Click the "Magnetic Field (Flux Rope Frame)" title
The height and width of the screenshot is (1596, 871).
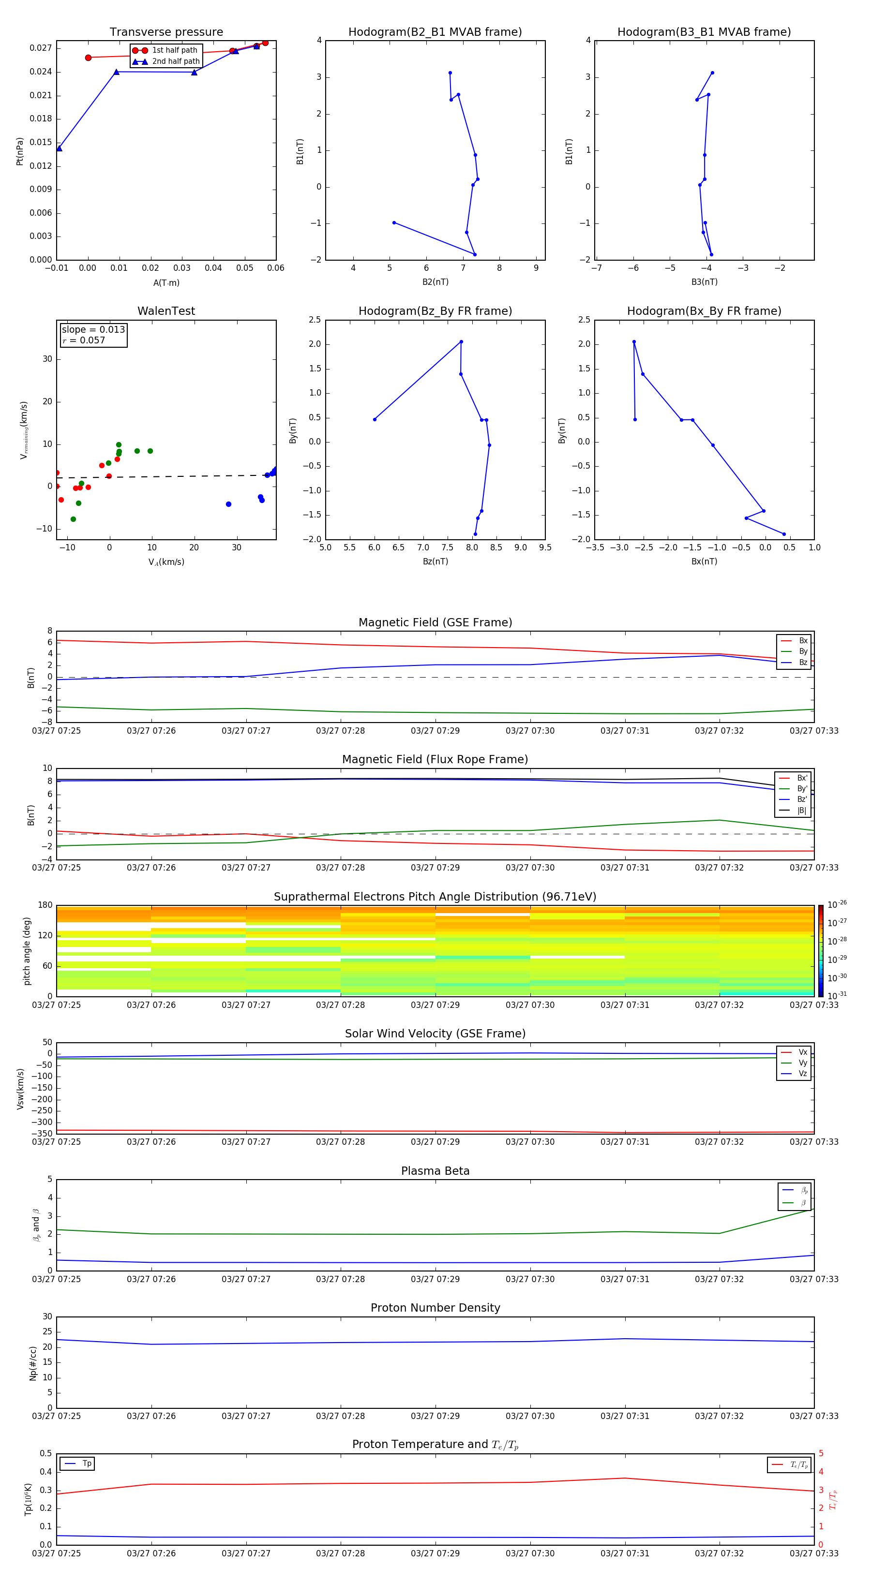coord(435,760)
